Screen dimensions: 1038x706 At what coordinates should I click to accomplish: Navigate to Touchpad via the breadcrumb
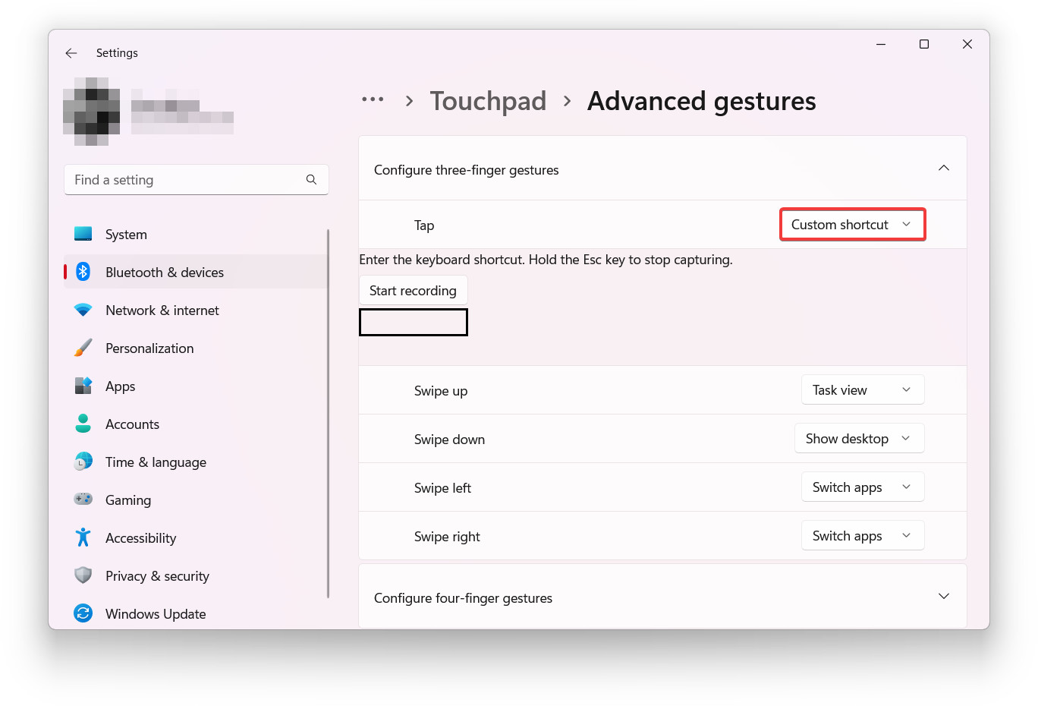(x=488, y=100)
